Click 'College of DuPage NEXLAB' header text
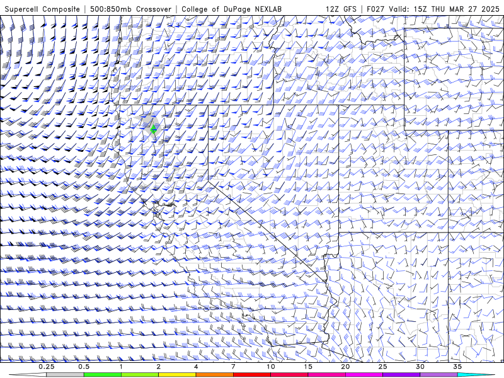The height and width of the screenshot is (378, 504). (x=231, y=9)
